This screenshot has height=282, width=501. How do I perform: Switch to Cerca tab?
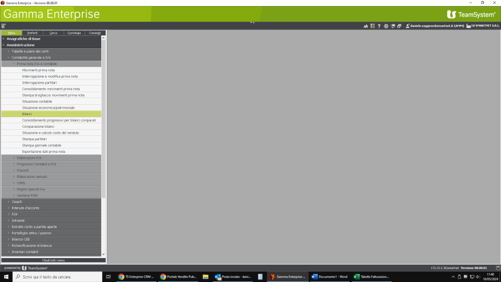(54, 33)
